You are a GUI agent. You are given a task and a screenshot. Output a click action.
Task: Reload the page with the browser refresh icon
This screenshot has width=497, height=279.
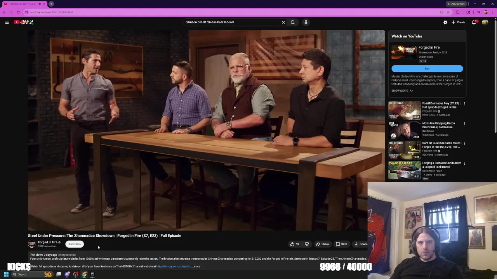click(18, 12)
